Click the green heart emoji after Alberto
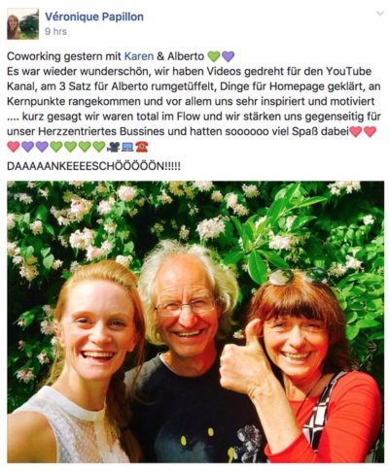 pos(213,56)
